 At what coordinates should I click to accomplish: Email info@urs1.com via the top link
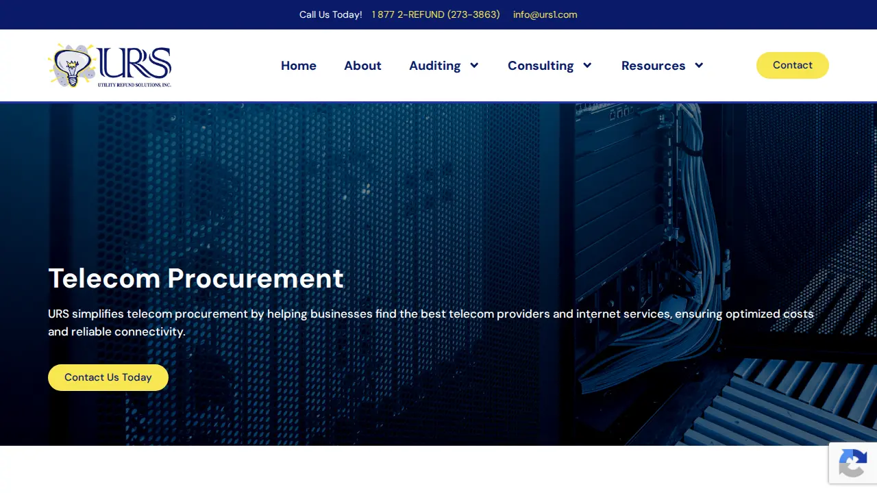pos(545,14)
